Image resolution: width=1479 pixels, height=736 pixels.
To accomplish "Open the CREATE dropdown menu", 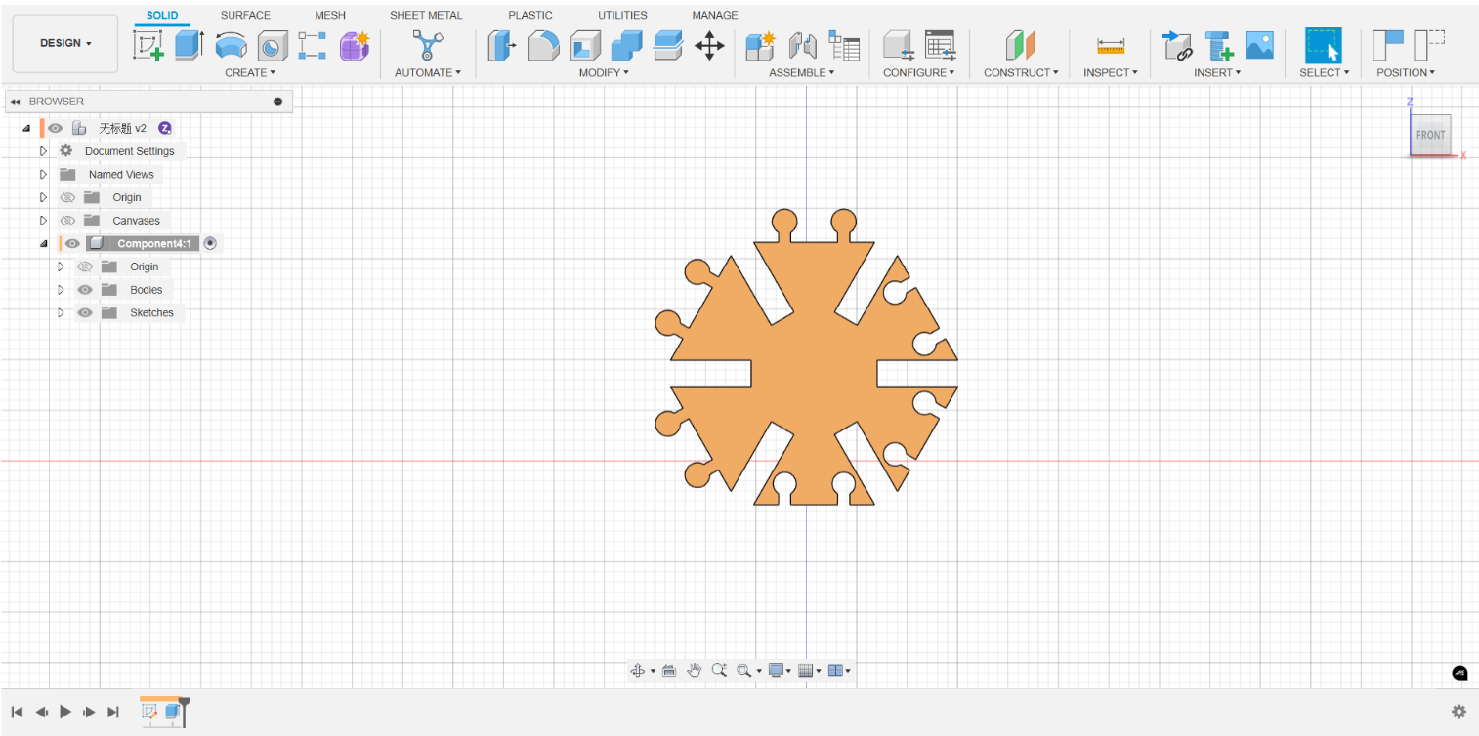I will [250, 73].
